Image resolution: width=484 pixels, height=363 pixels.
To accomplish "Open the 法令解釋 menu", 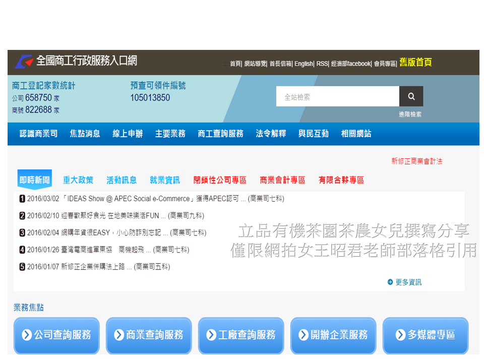I will point(271,134).
